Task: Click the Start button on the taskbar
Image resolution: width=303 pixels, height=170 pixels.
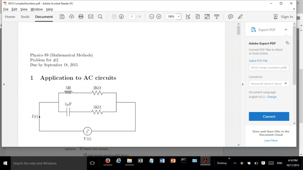Action: 5,163
